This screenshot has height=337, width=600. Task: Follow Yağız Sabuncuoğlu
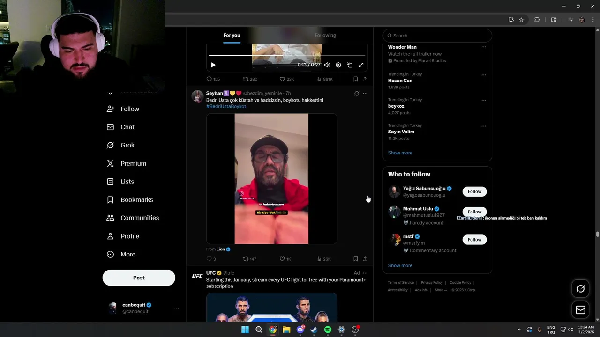click(474, 191)
